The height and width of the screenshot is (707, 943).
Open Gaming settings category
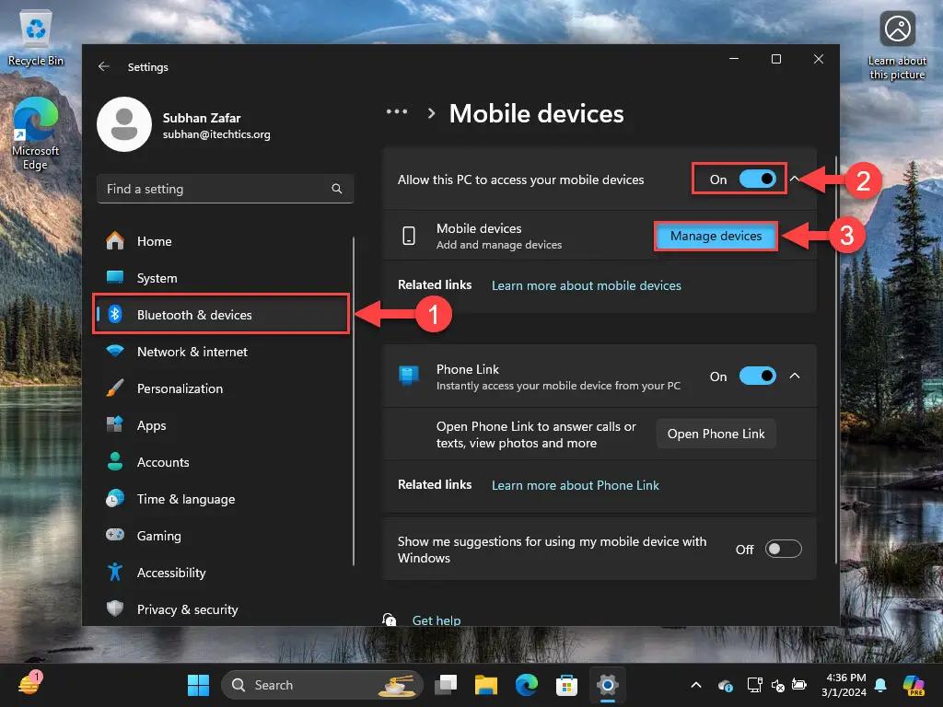pos(223,535)
